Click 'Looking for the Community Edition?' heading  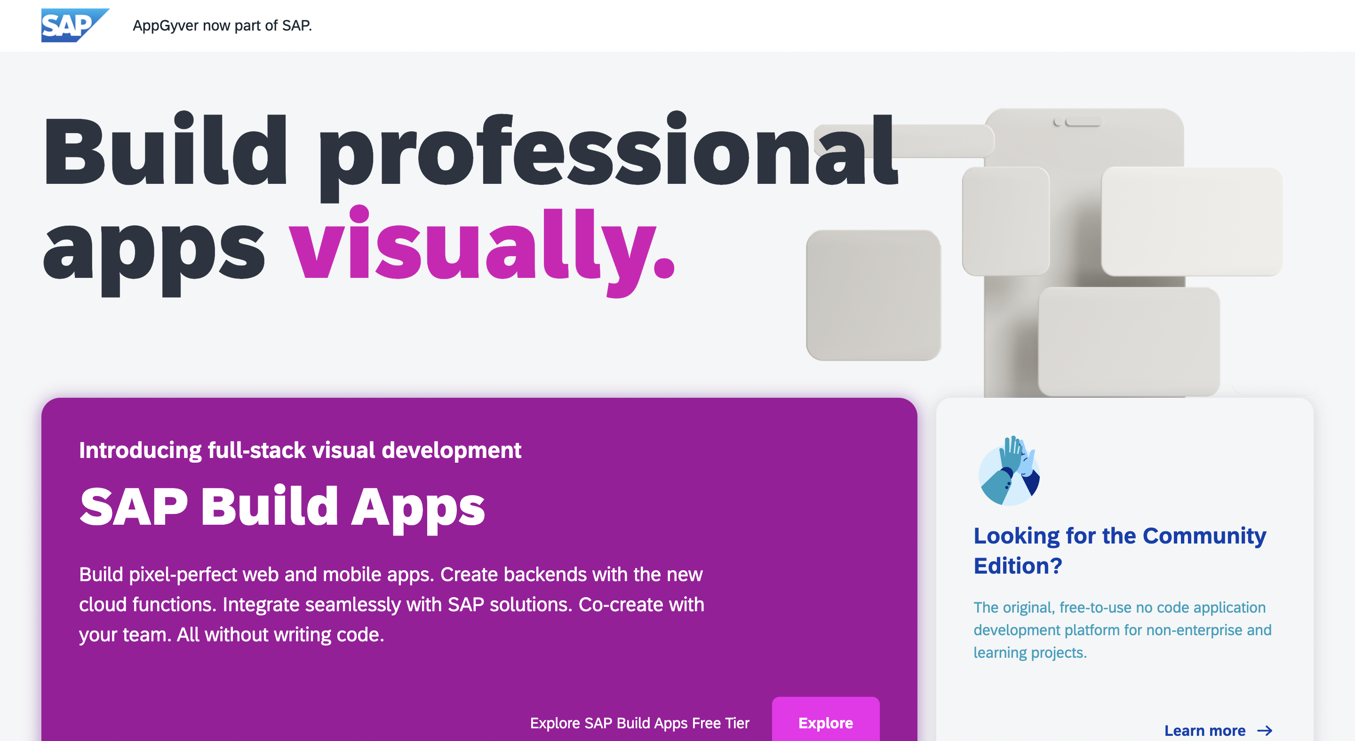tap(1119, 550)
